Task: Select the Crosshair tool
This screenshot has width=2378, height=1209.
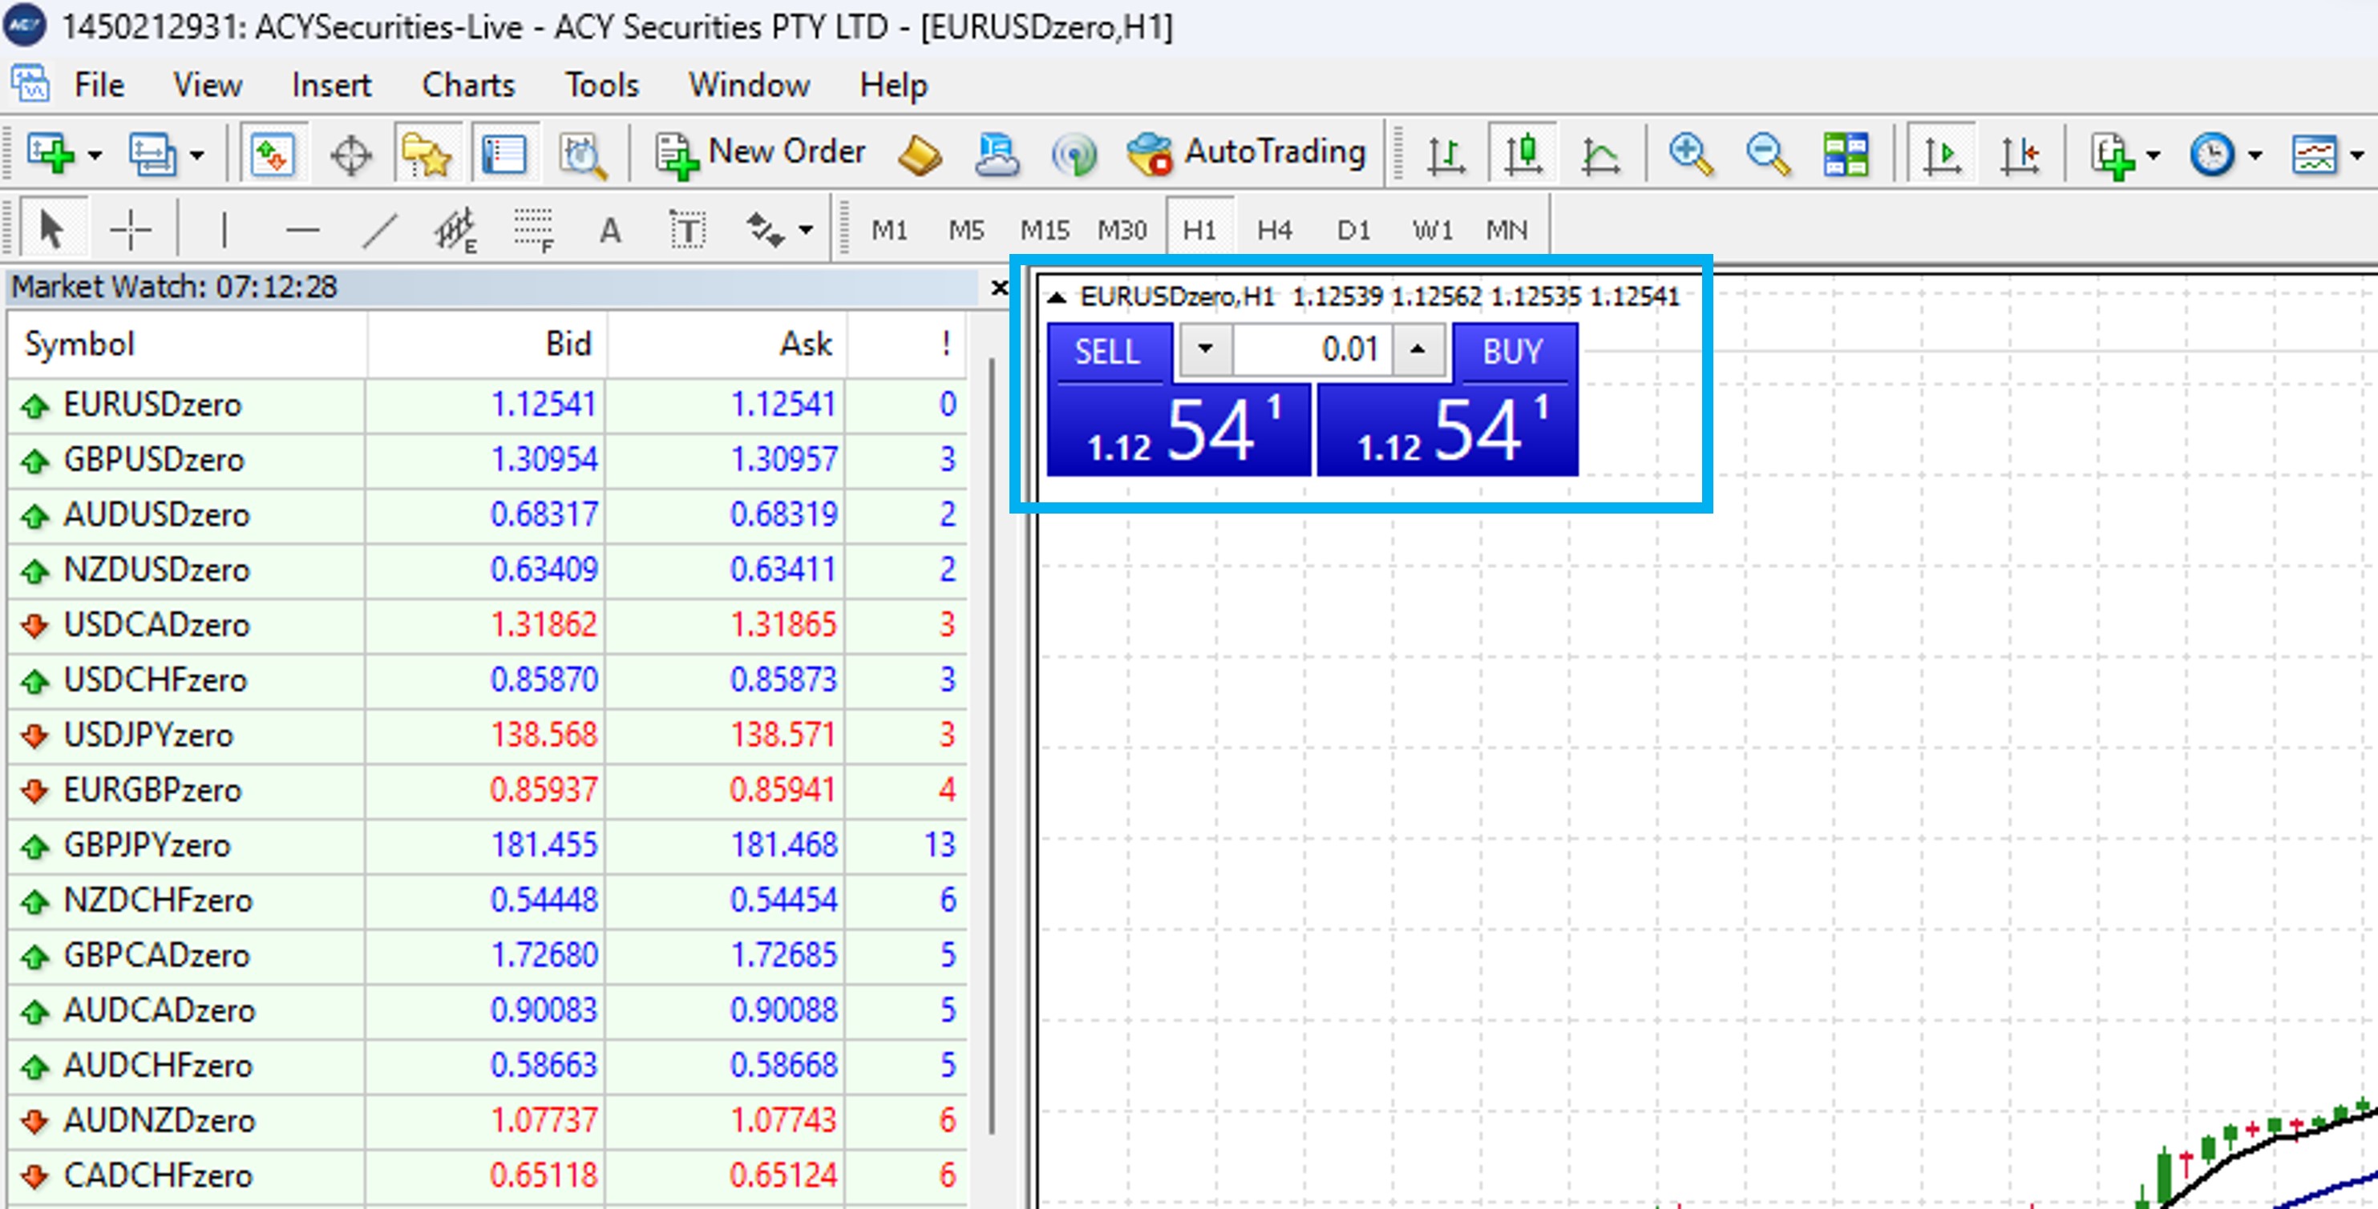Action: point(129,230)
